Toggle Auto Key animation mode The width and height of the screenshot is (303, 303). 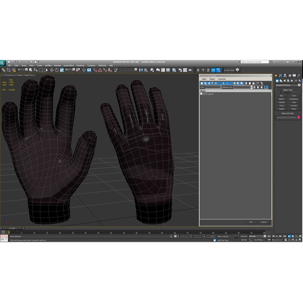pyautogui.click(x=244, y=236)
